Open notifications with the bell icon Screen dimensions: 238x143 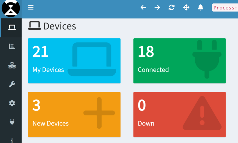[x=200, y=7]
